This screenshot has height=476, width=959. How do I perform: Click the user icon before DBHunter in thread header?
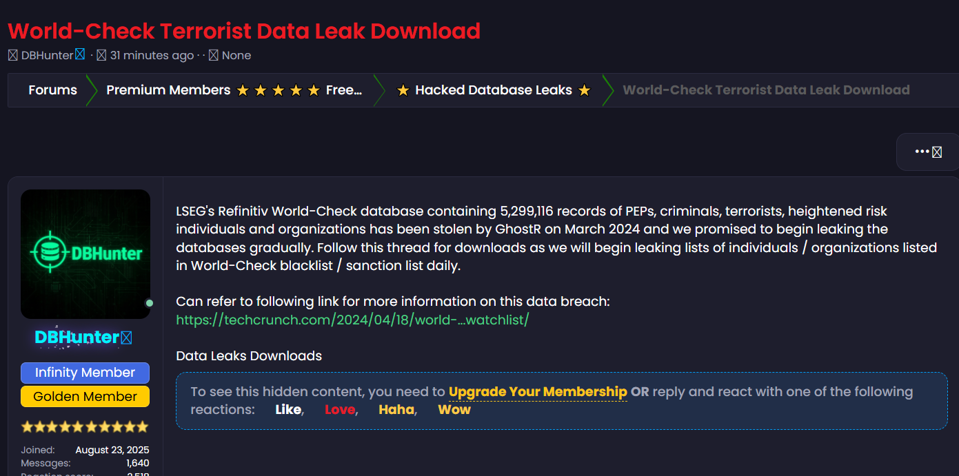coord(12,55)
